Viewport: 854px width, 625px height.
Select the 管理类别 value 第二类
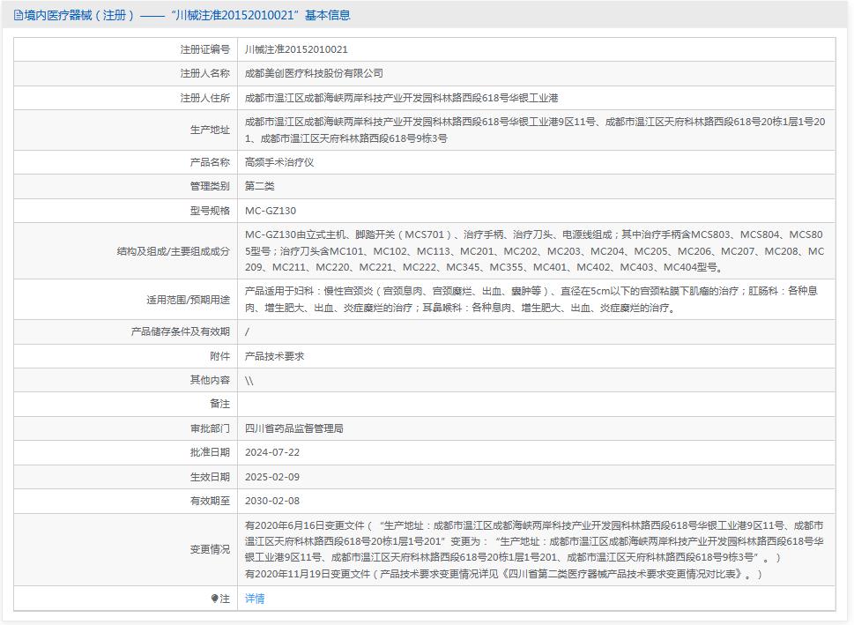tap(257, 186)
